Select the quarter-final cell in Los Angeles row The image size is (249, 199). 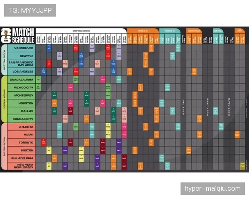194,72
